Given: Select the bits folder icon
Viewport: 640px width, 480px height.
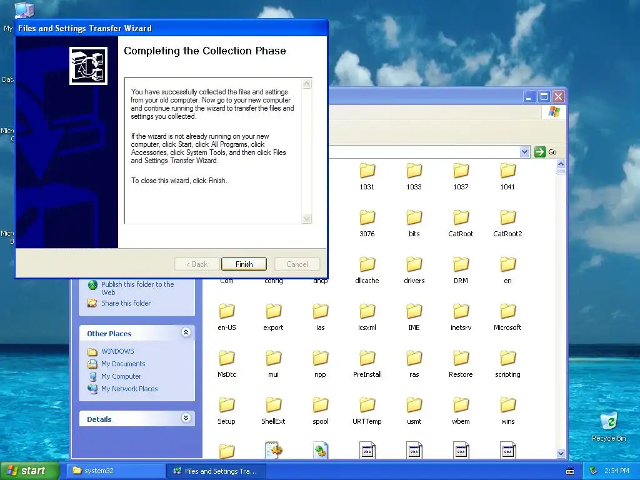Looking at the screenshot, I should point(414,217).
